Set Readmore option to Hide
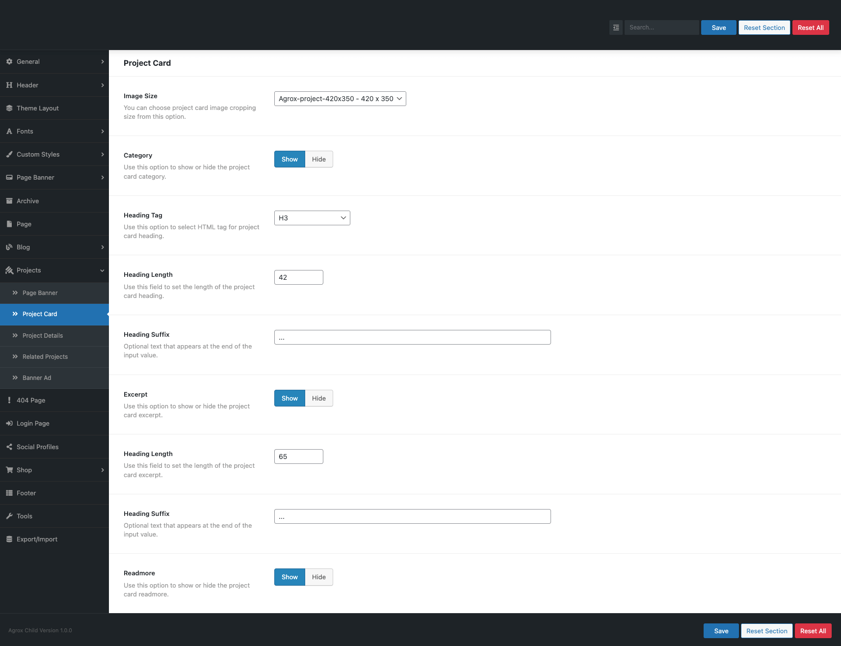The image size is (841, 646). point(319,577)
